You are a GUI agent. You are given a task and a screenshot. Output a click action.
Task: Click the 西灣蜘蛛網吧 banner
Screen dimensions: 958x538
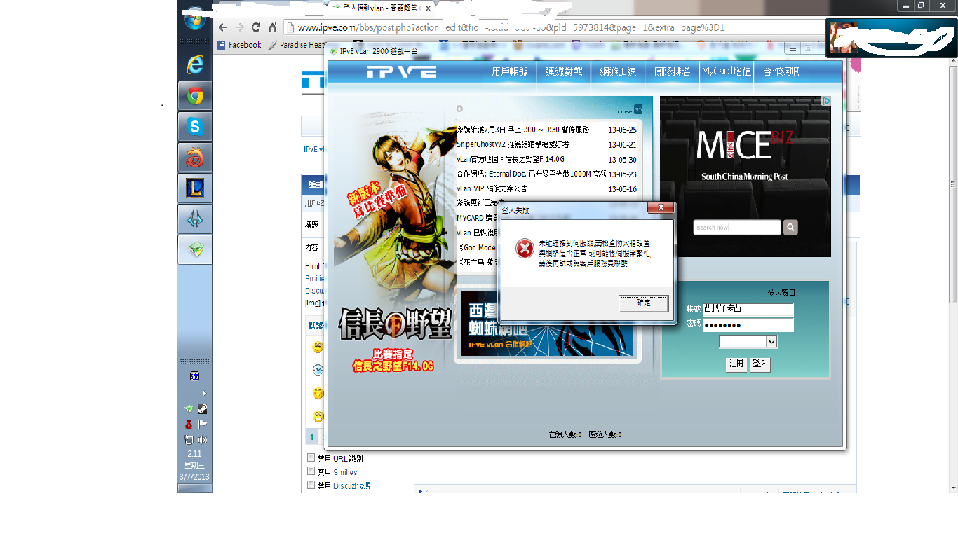547,324
